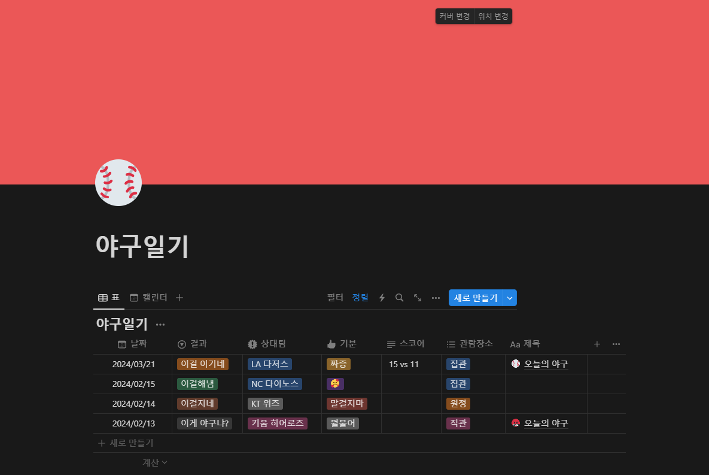Click the 15 vs 11 score cell
The width and height of the screenshot is (709, 475).
tap(411, 364)
